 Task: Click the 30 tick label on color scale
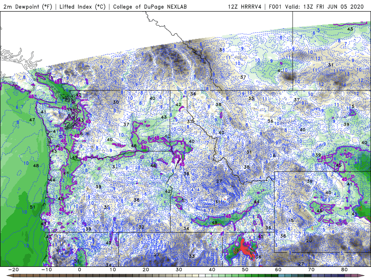click(x=179, y=270)
